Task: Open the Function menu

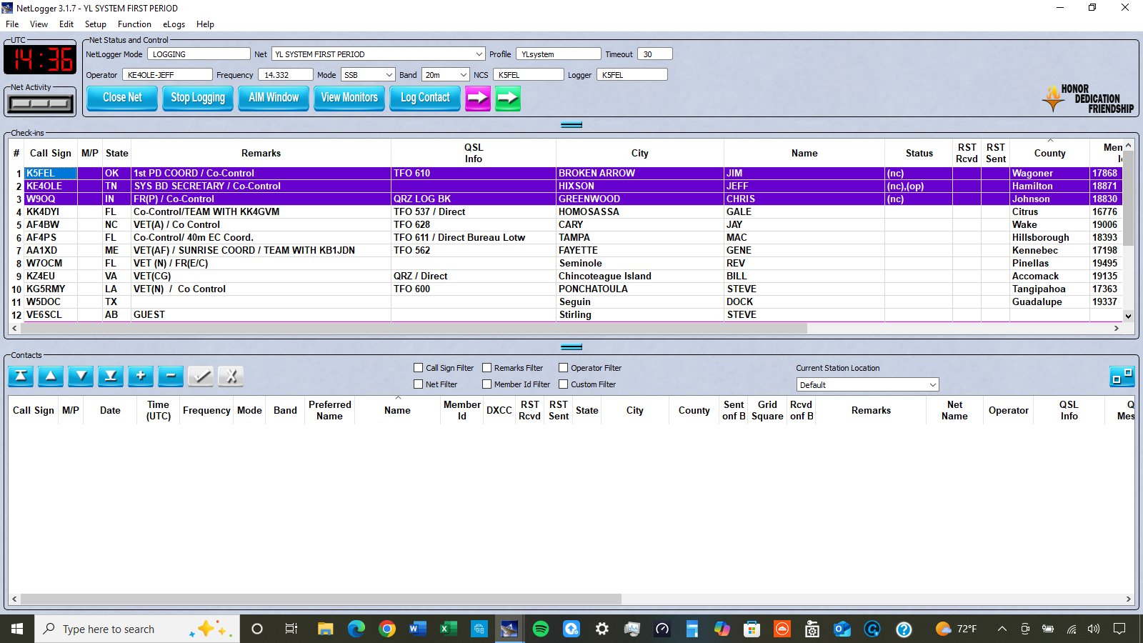Action: tap(134, 24)
